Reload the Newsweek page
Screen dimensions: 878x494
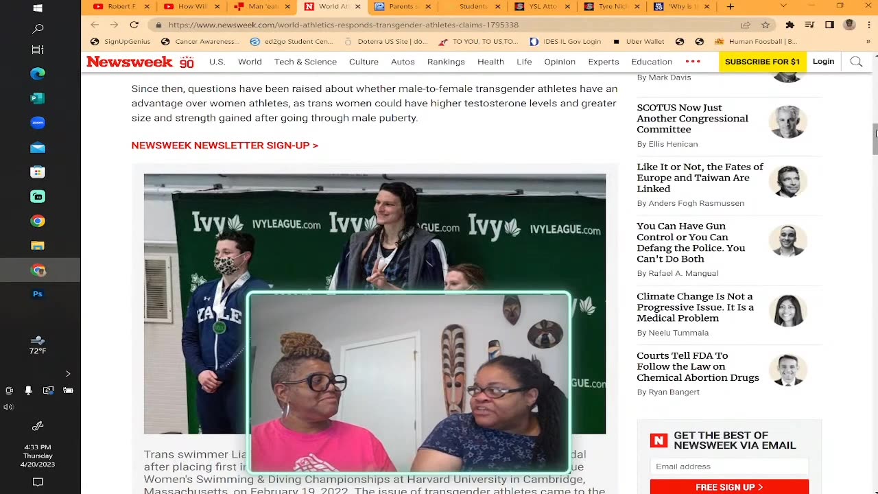tap(134, 25)
